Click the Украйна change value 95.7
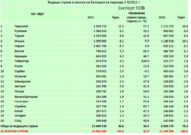The width and height of the screenshot is (191, 135). [x=146, y=106]
